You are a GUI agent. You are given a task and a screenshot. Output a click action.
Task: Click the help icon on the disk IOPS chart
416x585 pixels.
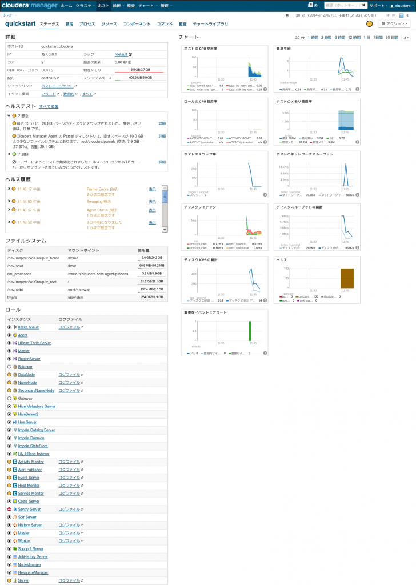pyautogui.click(x=265, y=300)
